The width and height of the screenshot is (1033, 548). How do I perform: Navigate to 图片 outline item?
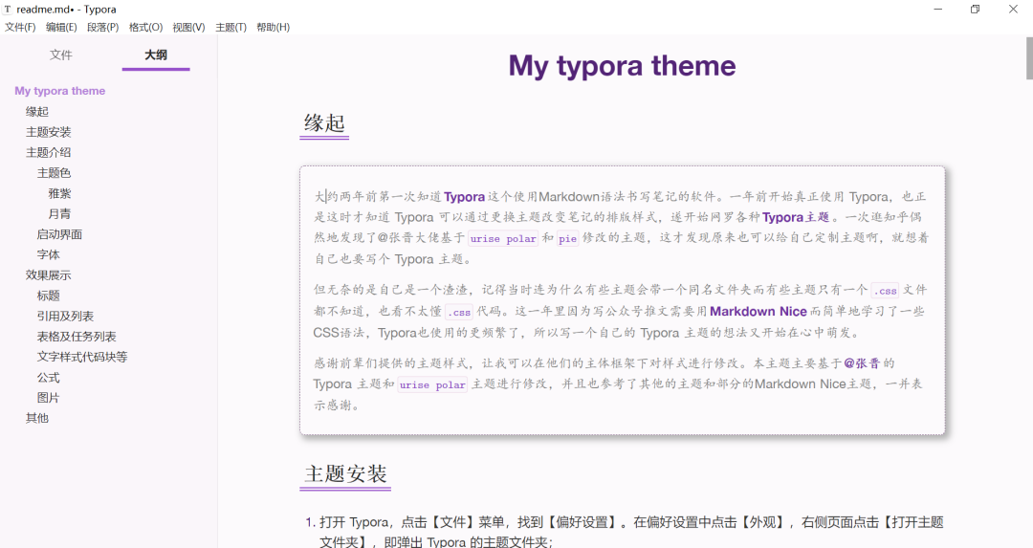click(x=48, y=397)
